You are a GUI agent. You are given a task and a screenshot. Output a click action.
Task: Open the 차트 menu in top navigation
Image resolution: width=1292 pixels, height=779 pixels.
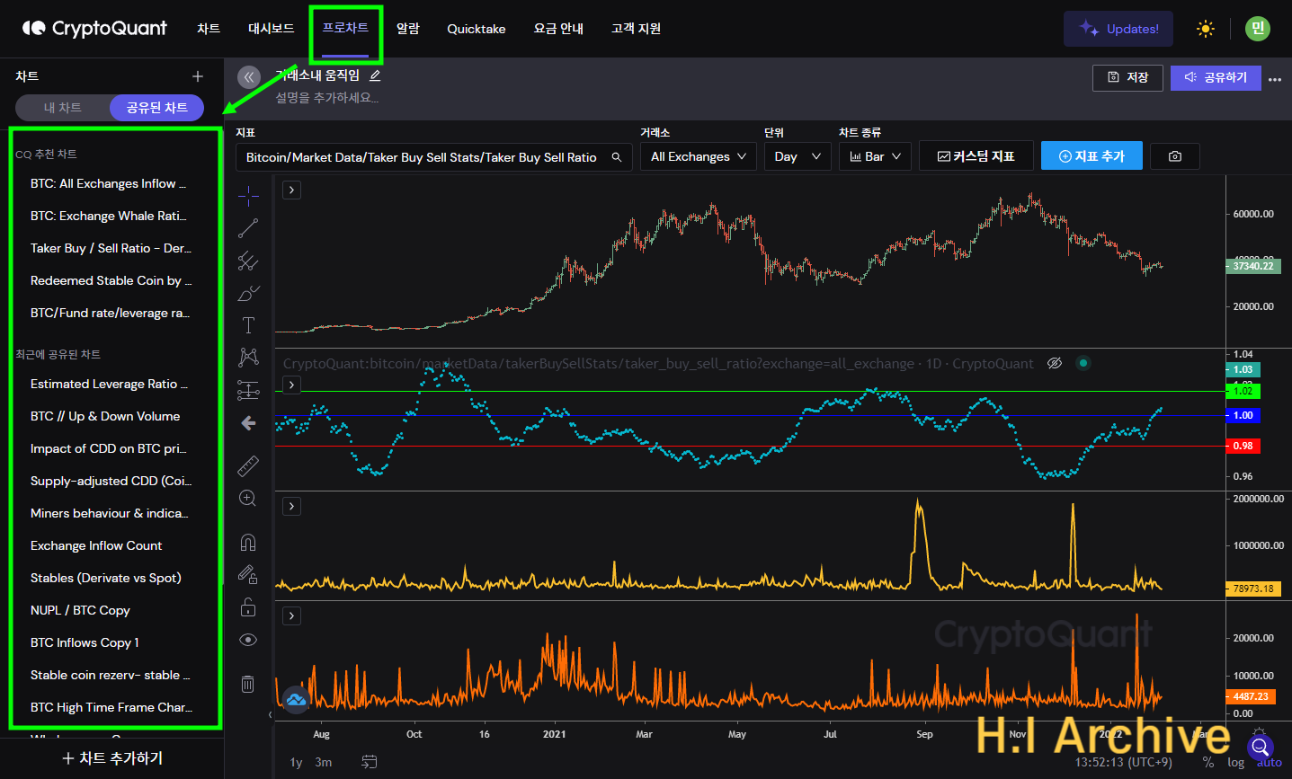209,29
